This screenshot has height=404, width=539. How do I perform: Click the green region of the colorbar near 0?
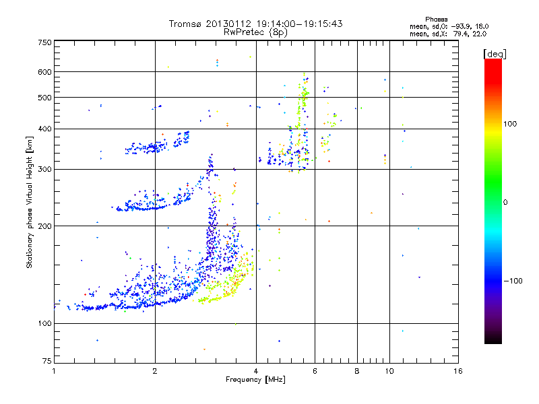click(493, 193)
